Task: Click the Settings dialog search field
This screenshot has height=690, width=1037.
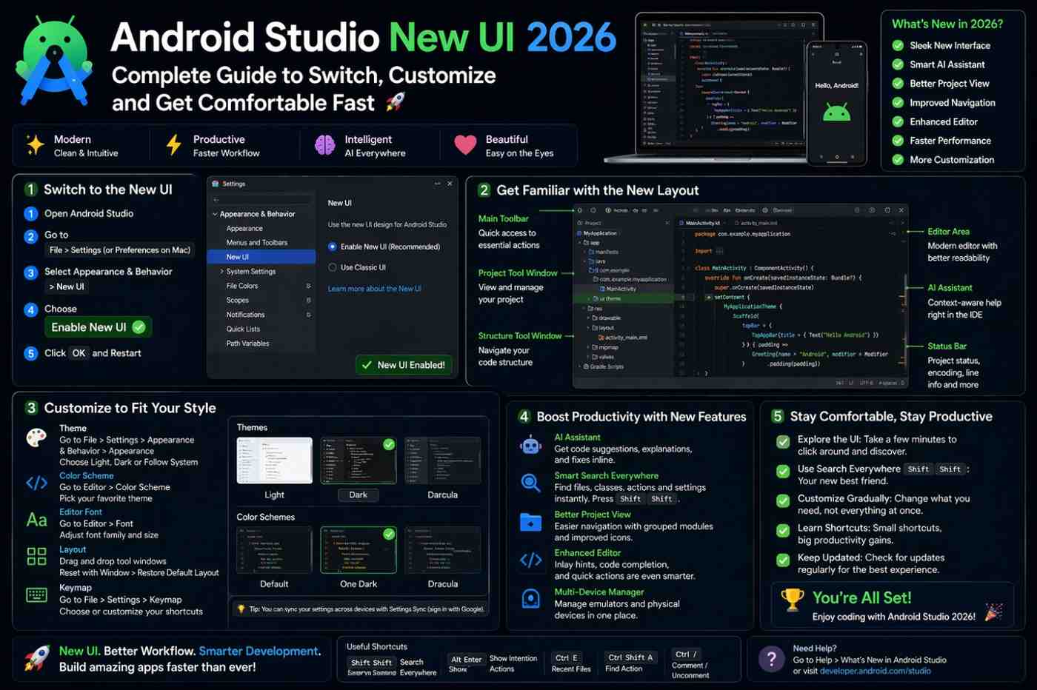Action: [261, 200]
